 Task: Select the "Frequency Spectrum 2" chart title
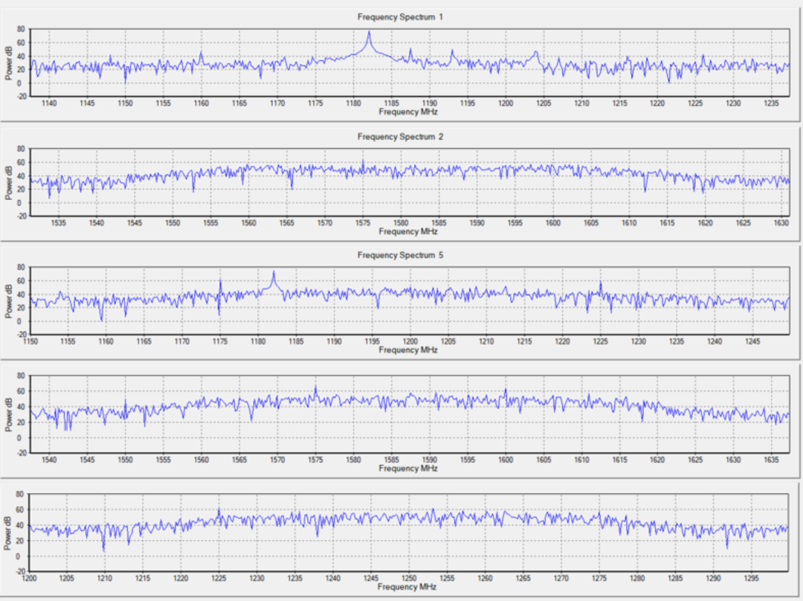click(401, 137)
